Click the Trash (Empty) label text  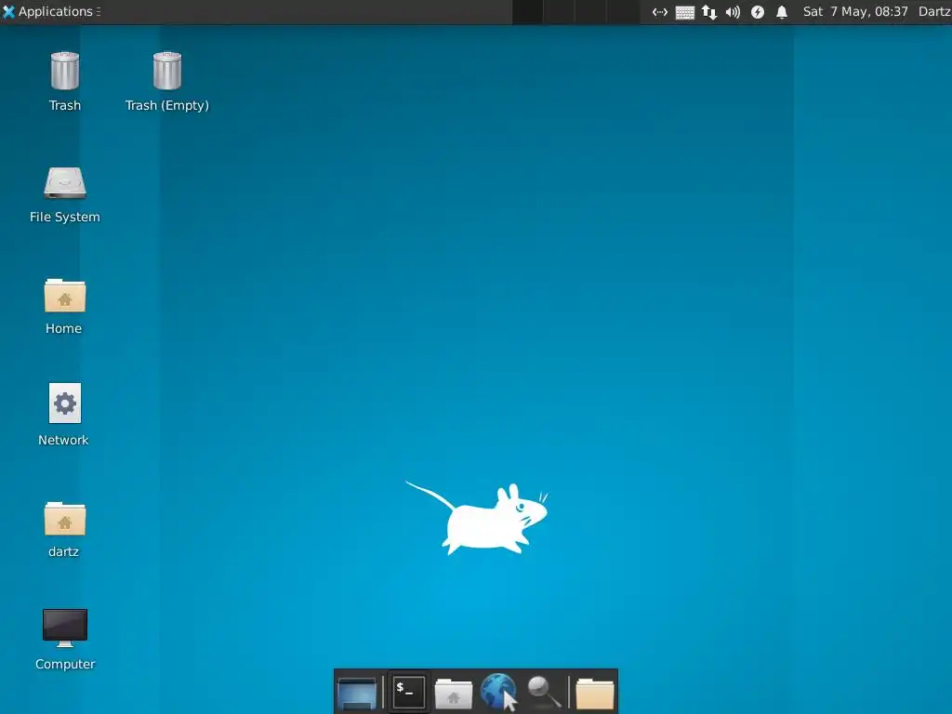pos(167,106)
